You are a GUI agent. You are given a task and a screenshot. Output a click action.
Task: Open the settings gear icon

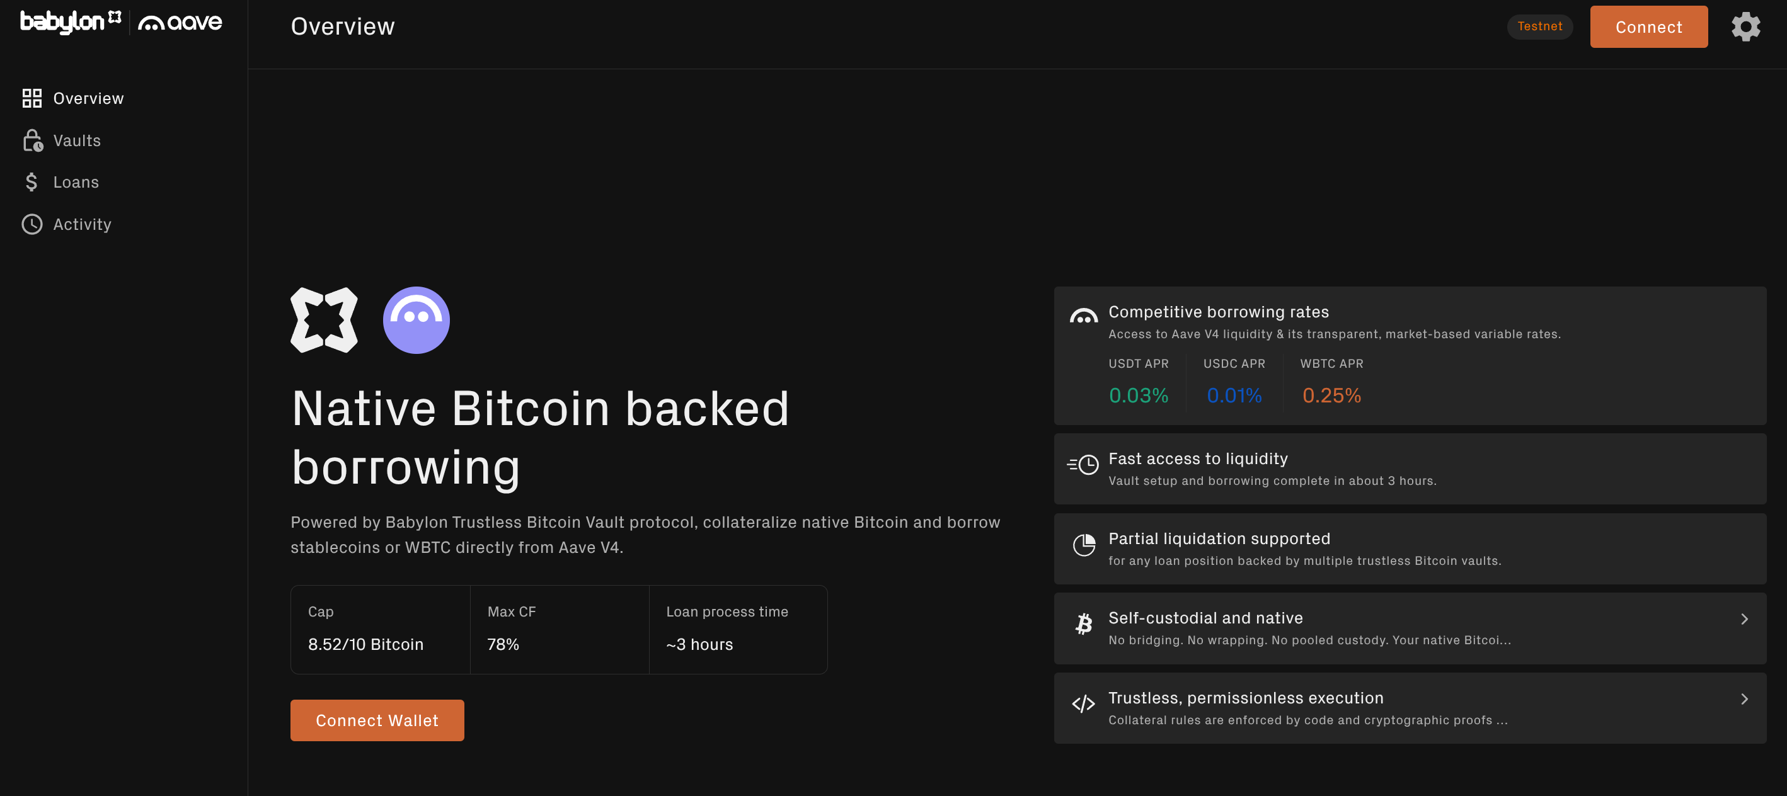(x=1745, y=27)
